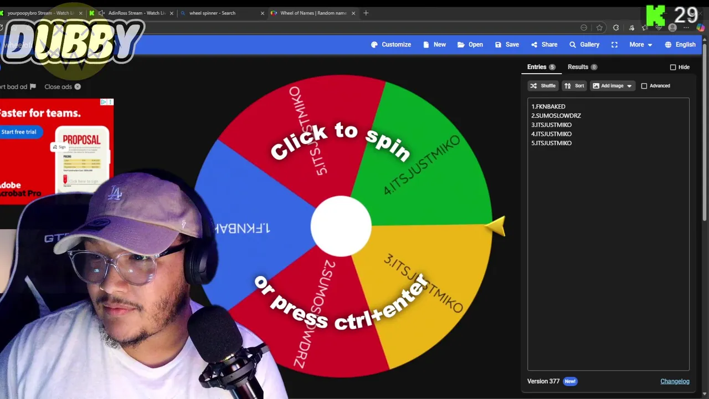Click the Entries count badge showing 5
This screenshot has height=399, width=709.
pyautogui.click(x=552, y=67)
